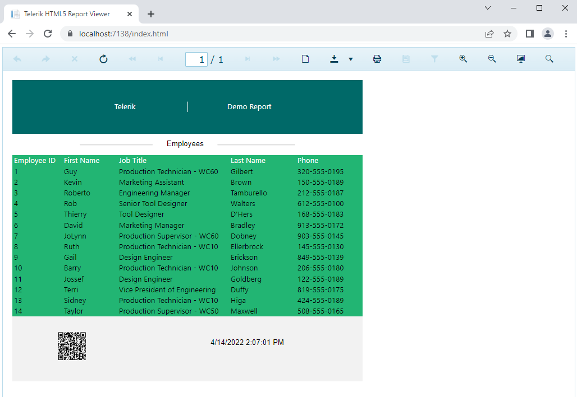The width and height of the screenshot is (577, 397).
Task: Click the page number input field
Action: coord(196,59)
